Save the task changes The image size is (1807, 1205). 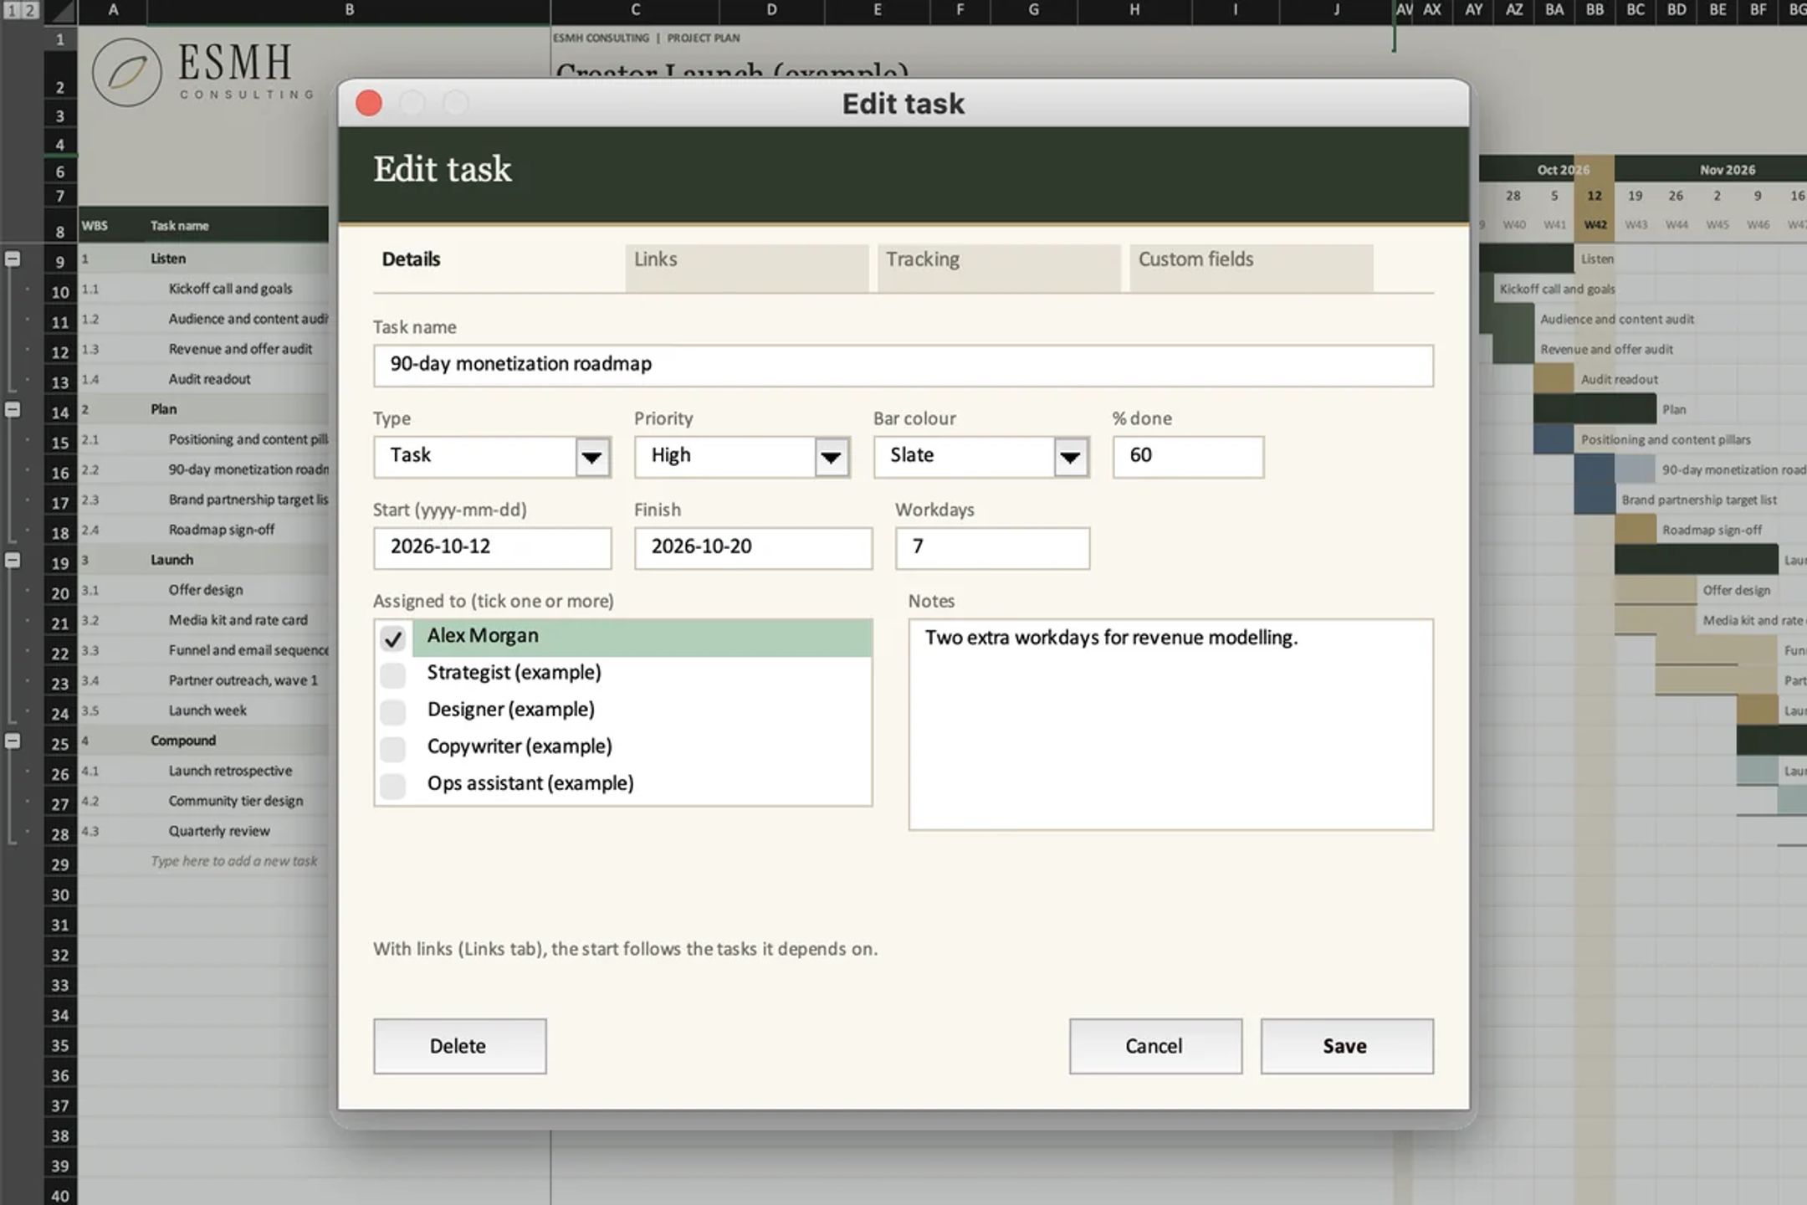[x=1347, y=1046]
